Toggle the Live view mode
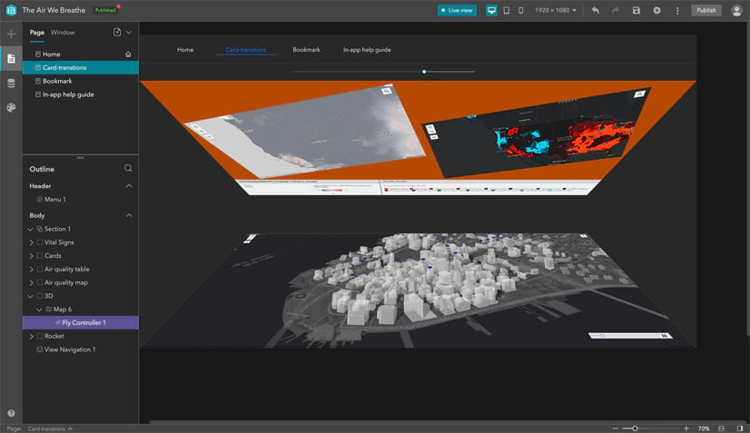The height and width of the screenshot is (433, 750). [457, 10]
